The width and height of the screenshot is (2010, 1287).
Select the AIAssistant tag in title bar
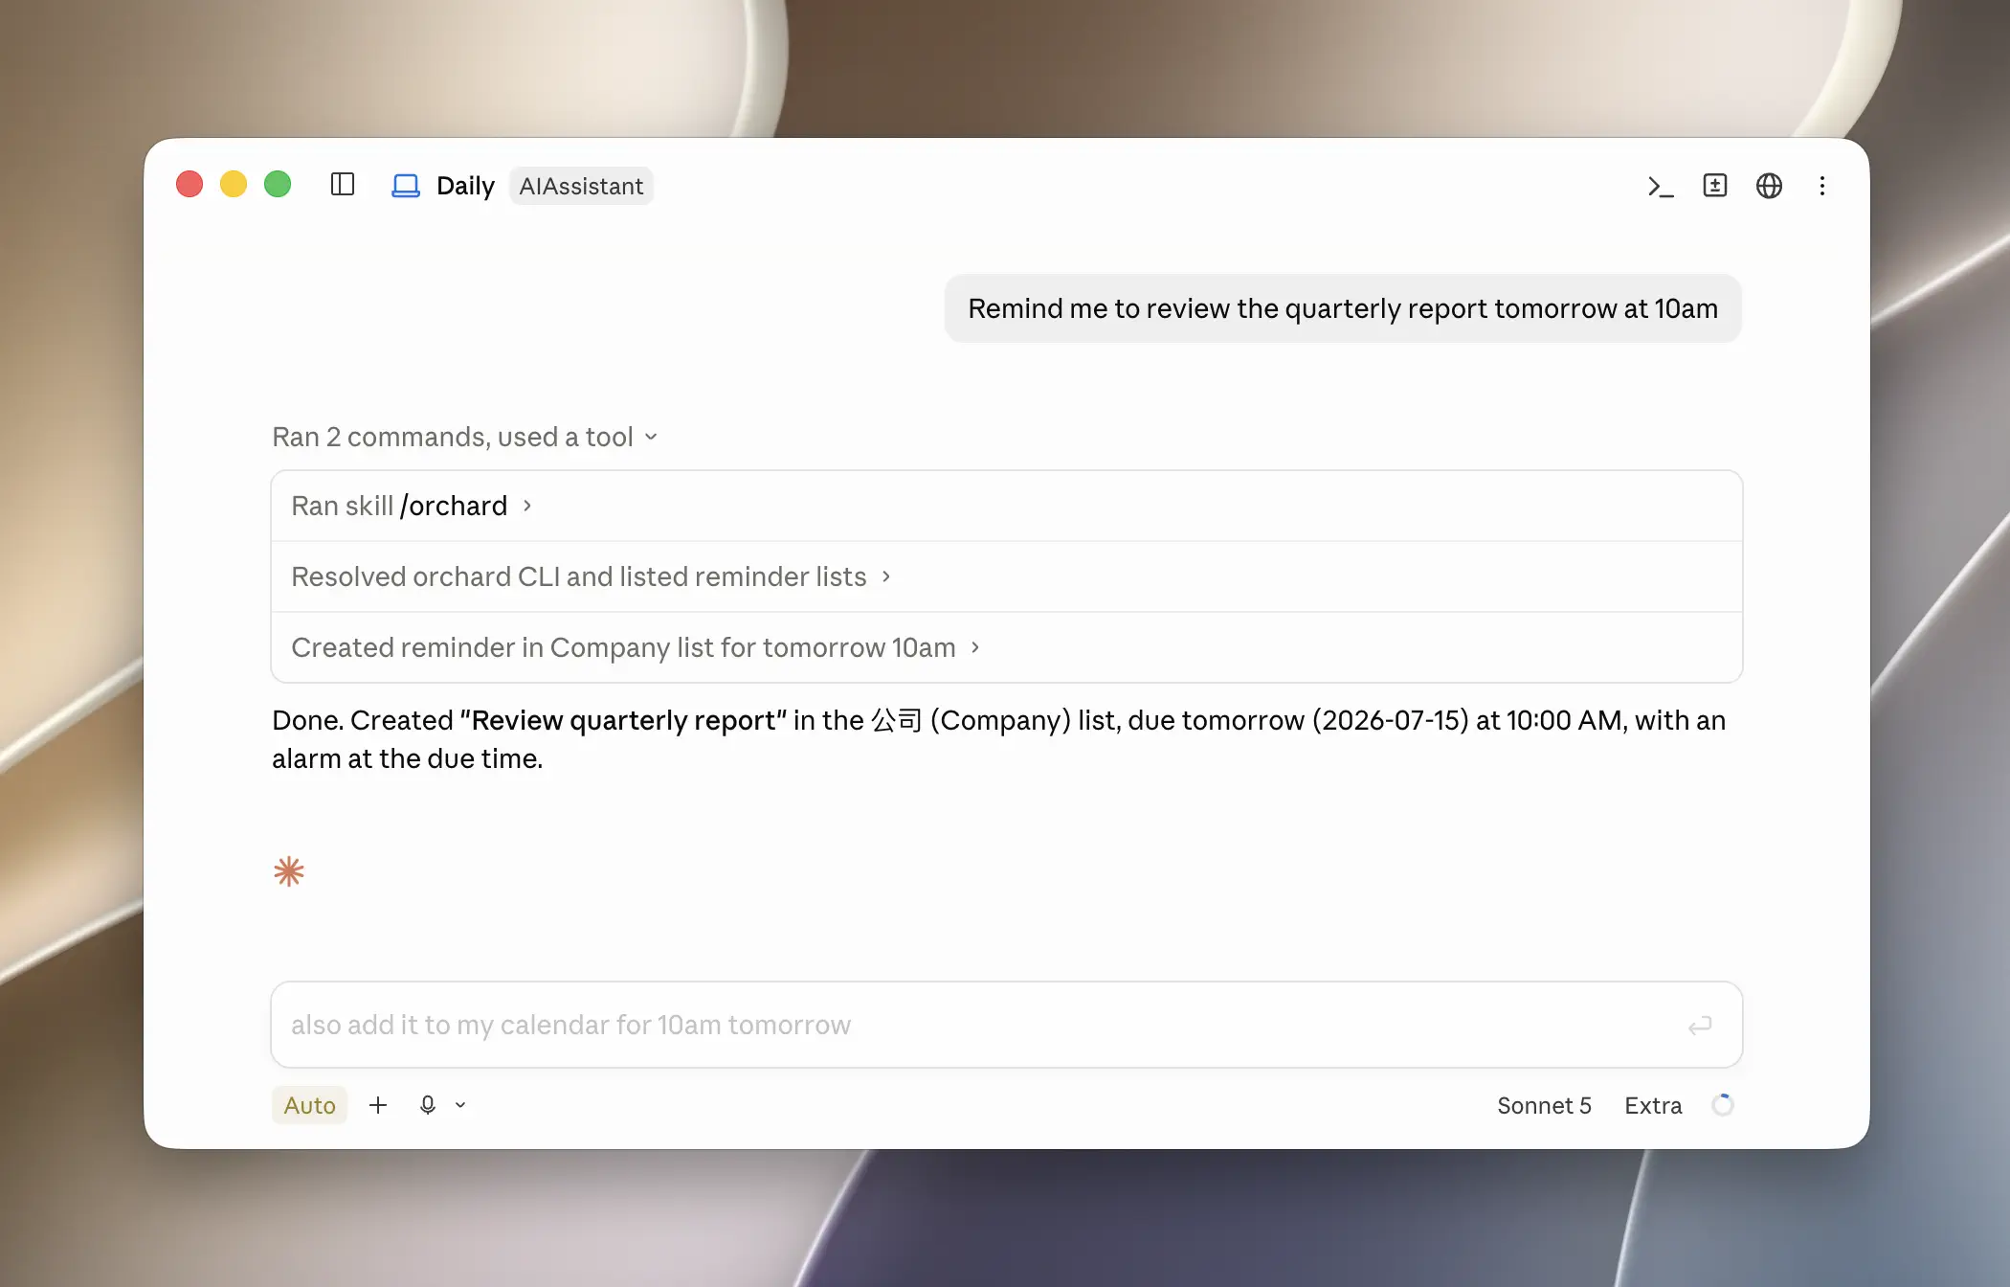click(x=581, y=186)
